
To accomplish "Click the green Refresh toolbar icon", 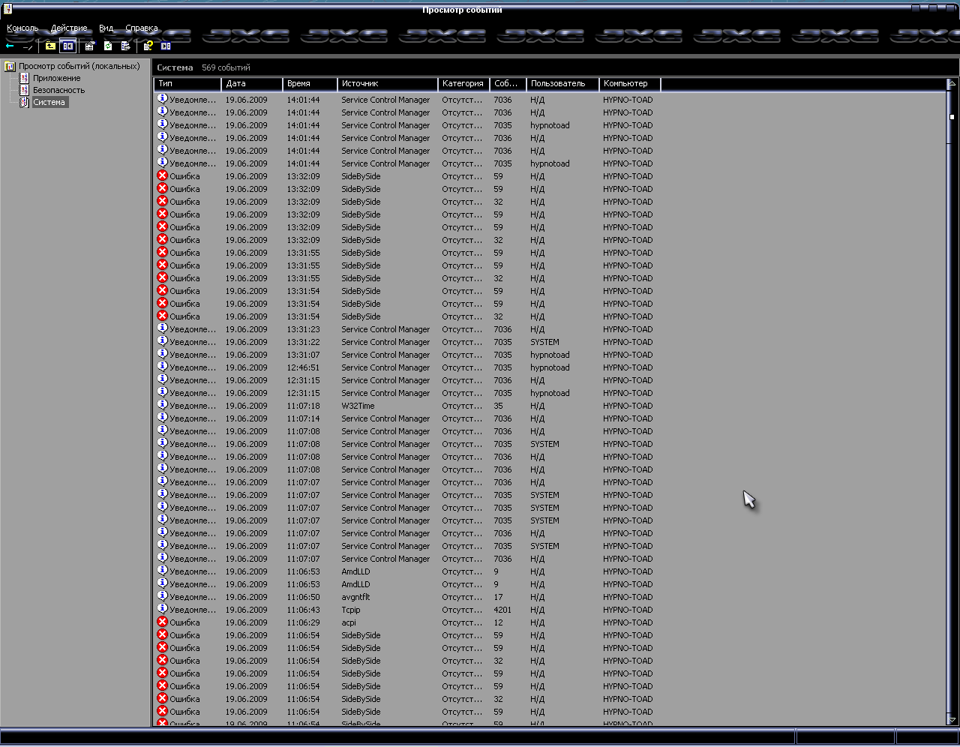I will click(x=108, y=46).
